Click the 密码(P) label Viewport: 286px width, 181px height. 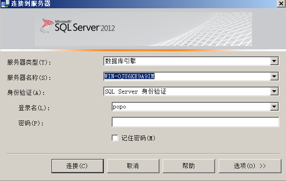pos(31,123)
